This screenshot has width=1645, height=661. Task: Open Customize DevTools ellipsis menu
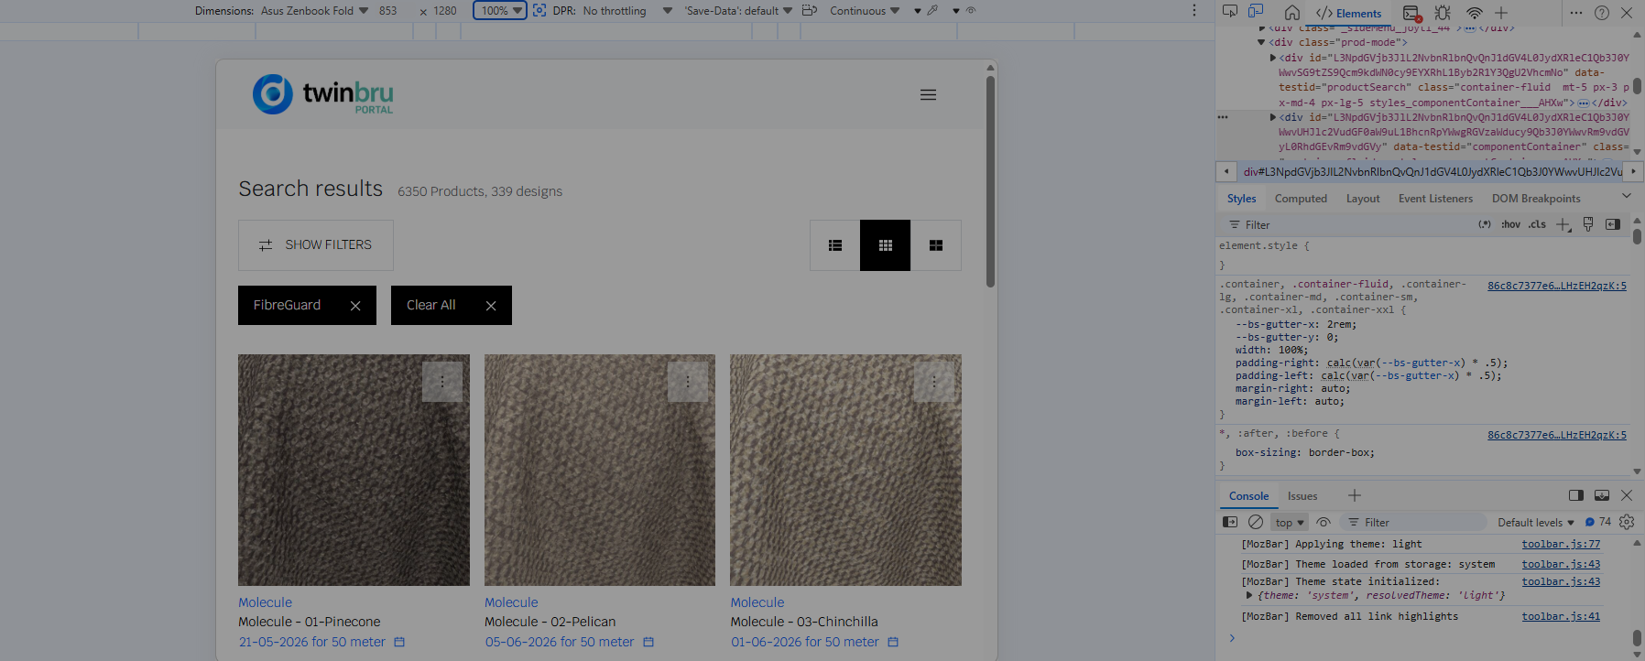[1576, 13]
